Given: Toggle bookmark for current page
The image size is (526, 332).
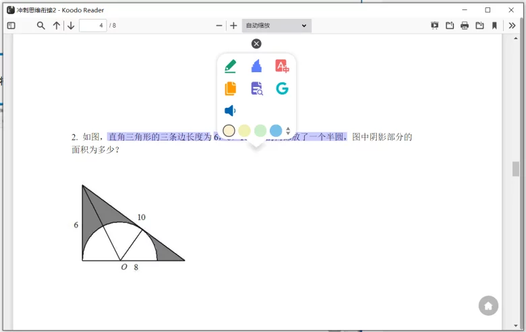Looking at the screenshot, I should (x=494, y=26).
